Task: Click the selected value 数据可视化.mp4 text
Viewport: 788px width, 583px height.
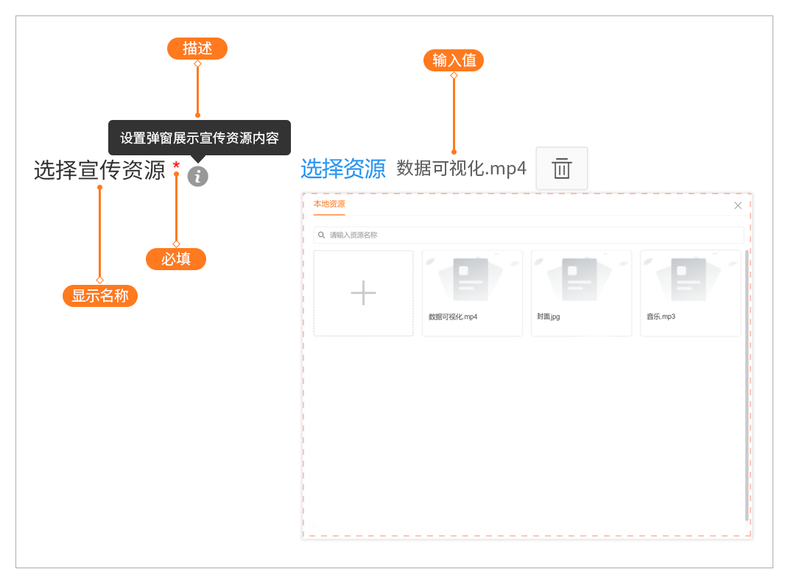Action: (461, 169)
